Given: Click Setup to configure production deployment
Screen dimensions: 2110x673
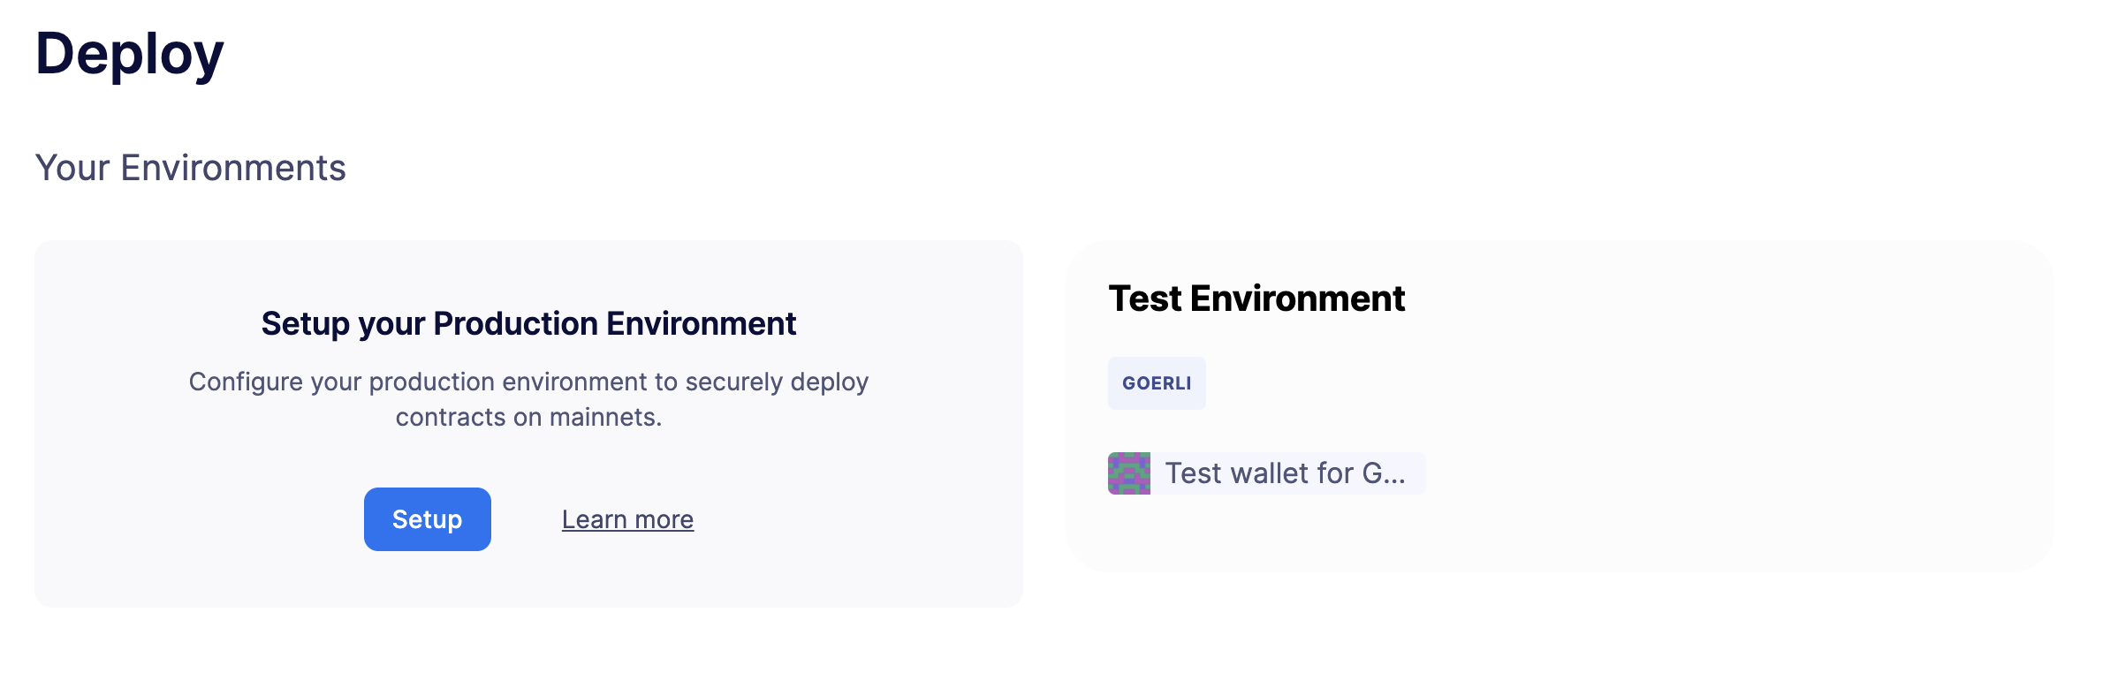Looking at the screenshot, I should (427, 519).
